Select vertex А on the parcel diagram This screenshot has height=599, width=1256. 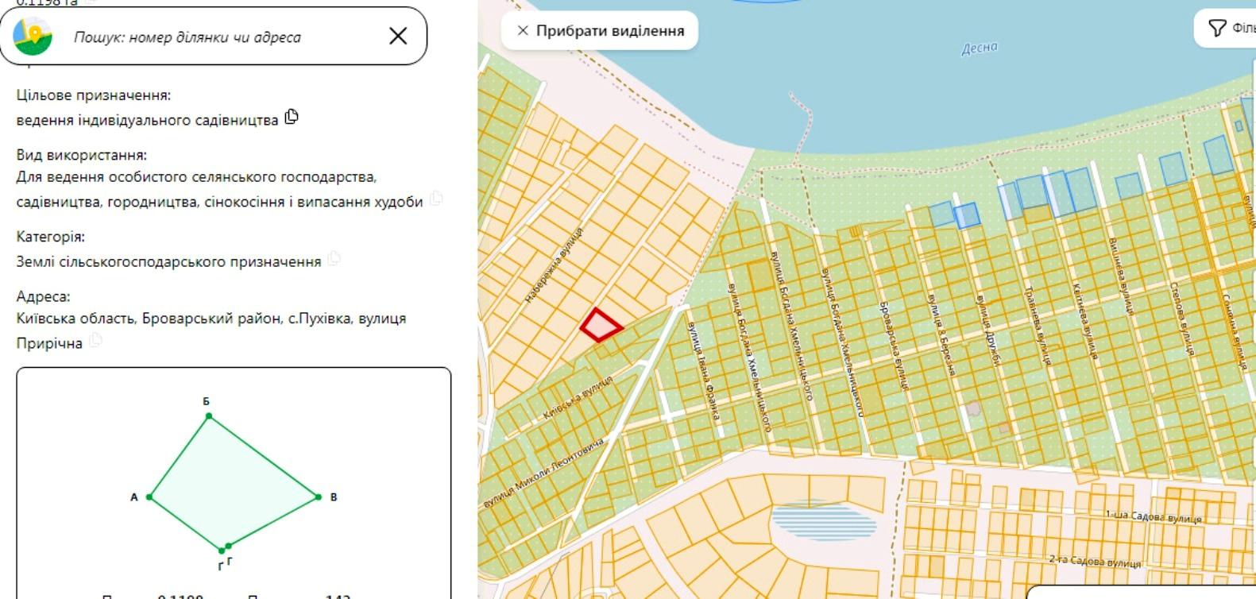(149, 497)
